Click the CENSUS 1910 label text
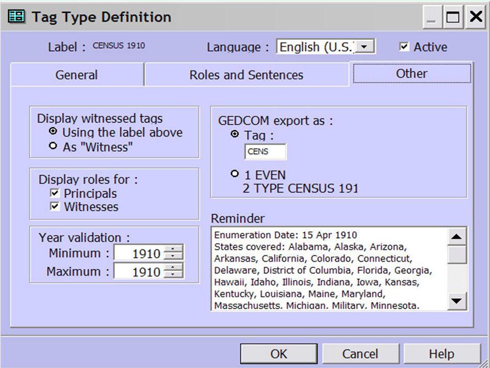This screenshot has height=368, width=490. (119, 45)
